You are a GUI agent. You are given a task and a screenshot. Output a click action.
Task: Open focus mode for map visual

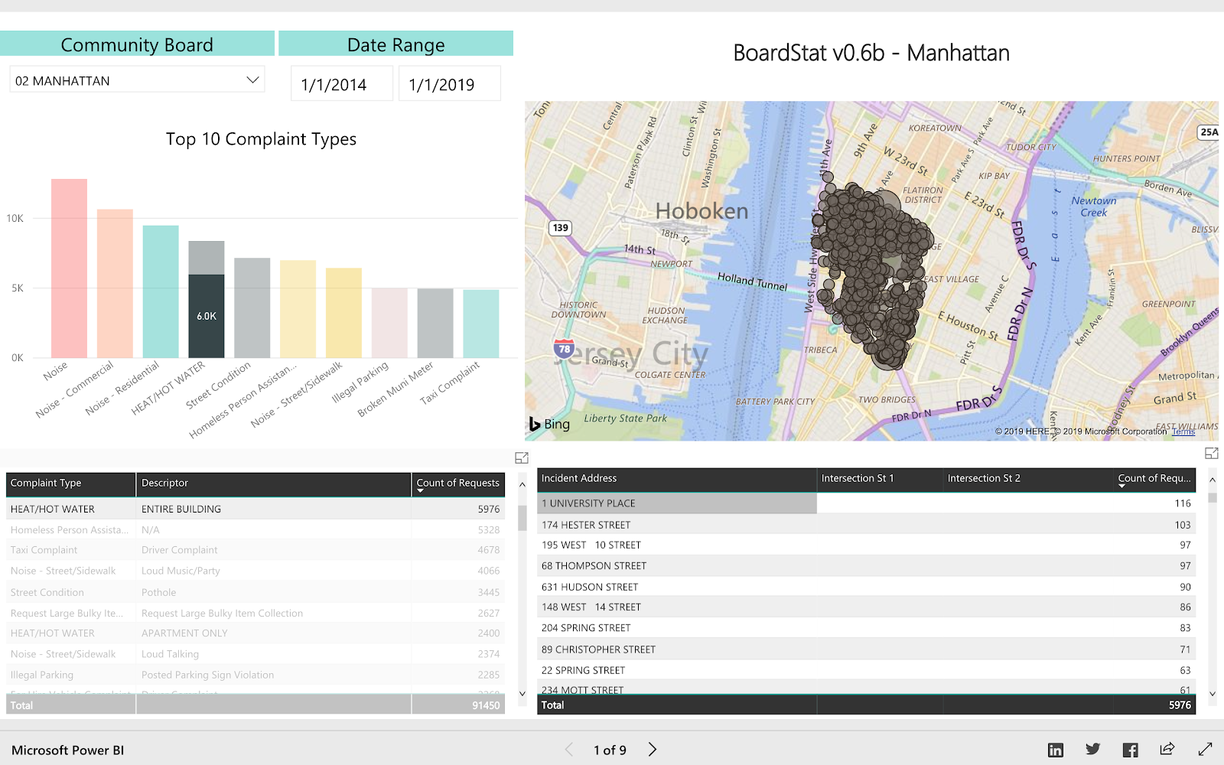pyautogui.click(x=1211, y=454)
